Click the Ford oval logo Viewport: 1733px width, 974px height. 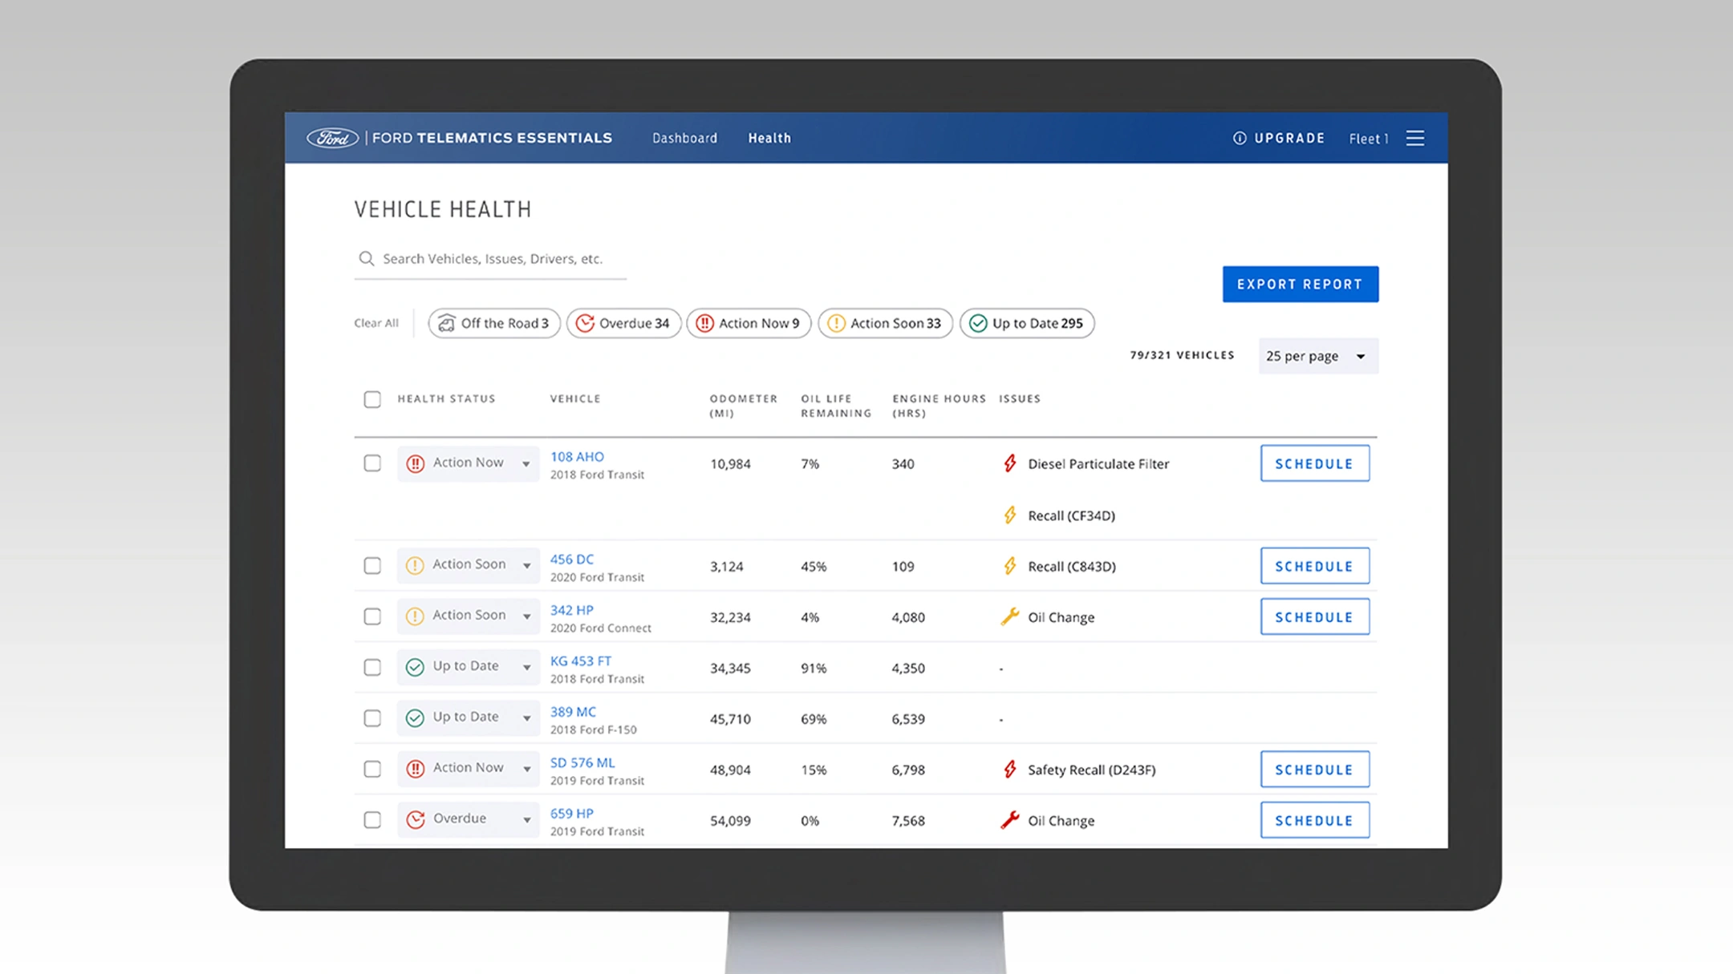[332, 138]
